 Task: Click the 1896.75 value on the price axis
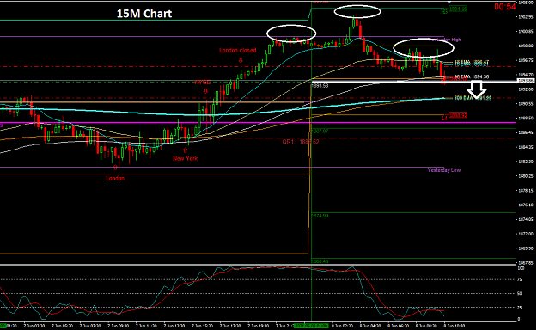tap(526, 60)
